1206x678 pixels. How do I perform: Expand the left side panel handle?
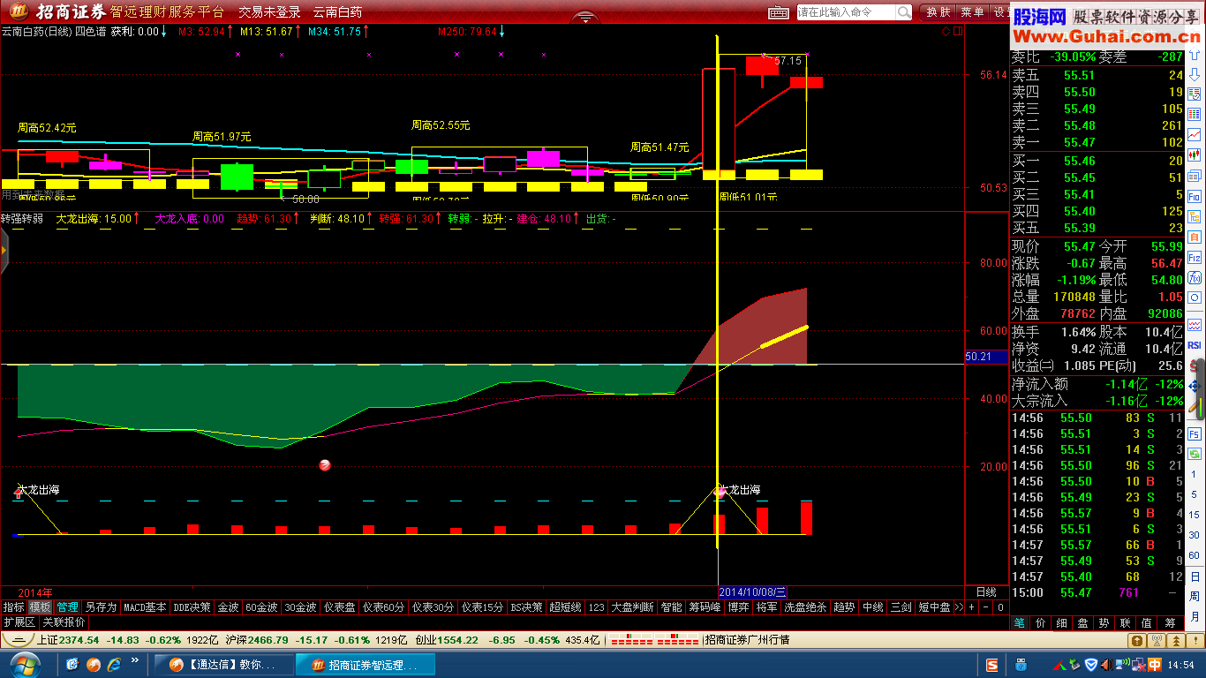tap(4, 252)
